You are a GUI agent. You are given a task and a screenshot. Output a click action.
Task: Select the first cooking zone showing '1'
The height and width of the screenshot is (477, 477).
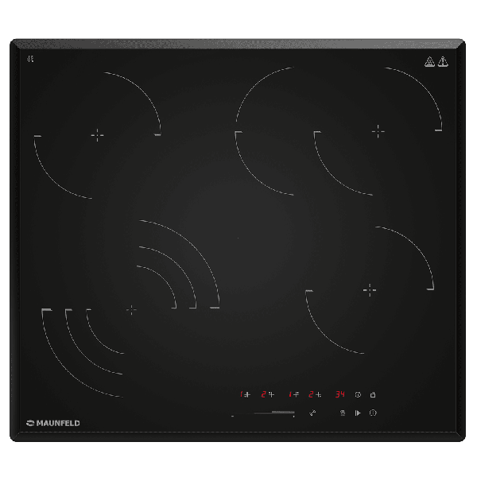[x=245, y=394]
